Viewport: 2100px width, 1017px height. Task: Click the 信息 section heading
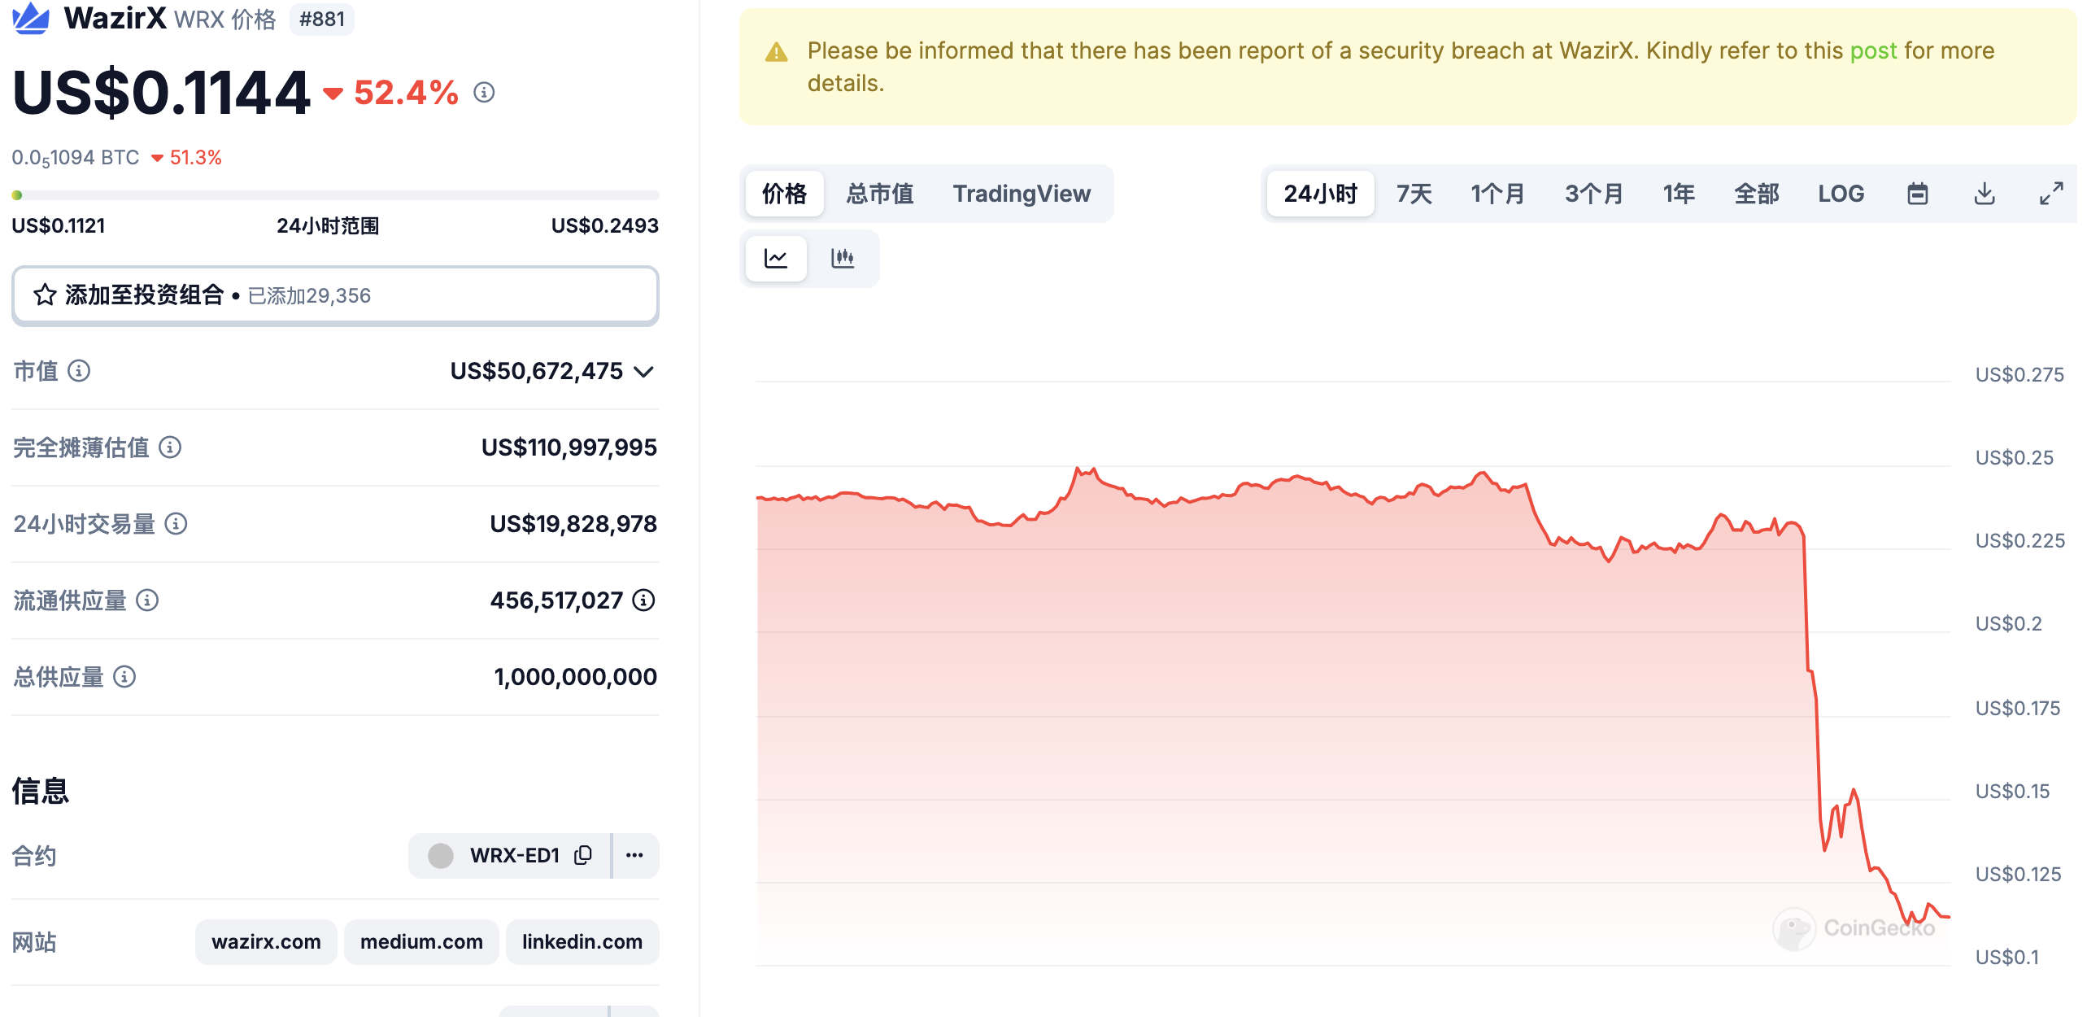41,790
